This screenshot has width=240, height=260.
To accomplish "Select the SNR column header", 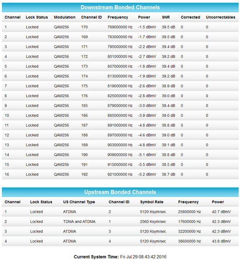I will 166,17.
